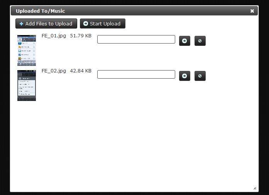Screen dimensions: 269x195
Task: Cancel the FE_01.jpg upload
Action: click(x=200, y=41)
